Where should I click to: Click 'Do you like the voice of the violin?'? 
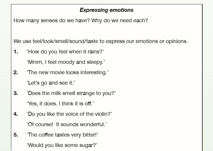tap(69, 114)
